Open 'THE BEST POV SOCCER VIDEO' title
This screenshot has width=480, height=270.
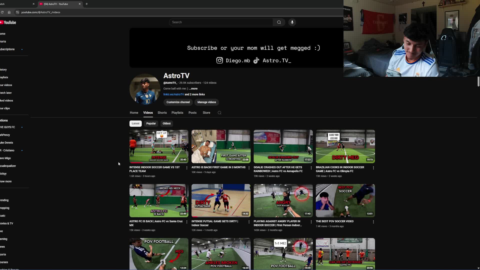[334, 221]
